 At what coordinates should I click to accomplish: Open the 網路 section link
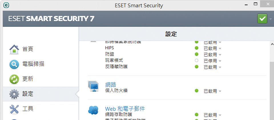click(111, 85)
